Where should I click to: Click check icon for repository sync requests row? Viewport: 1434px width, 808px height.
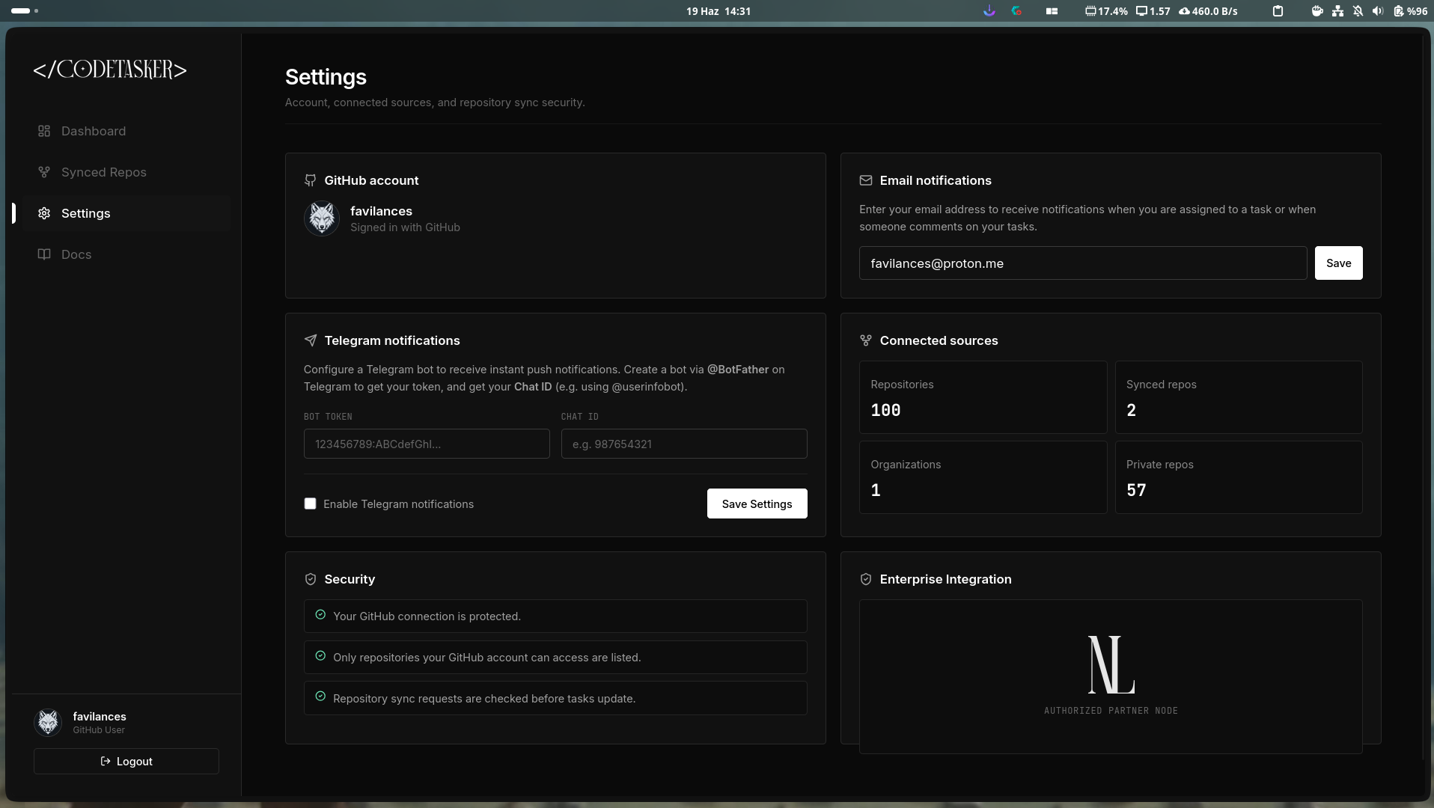[320, 696]
